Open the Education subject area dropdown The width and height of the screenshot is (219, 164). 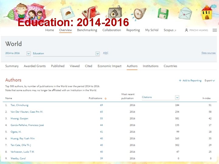tap(98, 53)
